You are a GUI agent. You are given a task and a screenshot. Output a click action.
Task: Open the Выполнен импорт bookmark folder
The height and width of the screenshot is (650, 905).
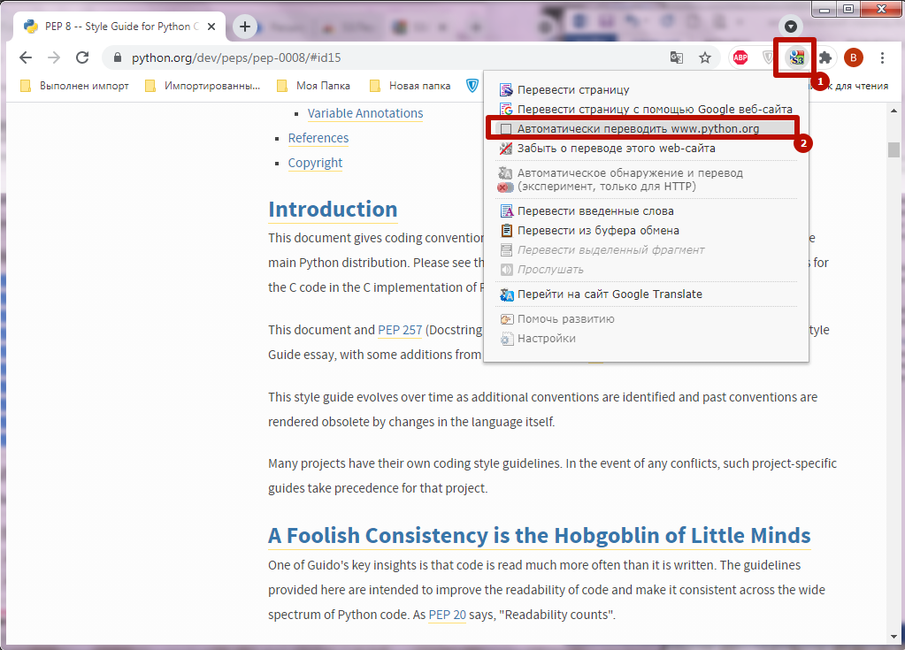click(74, 86)
